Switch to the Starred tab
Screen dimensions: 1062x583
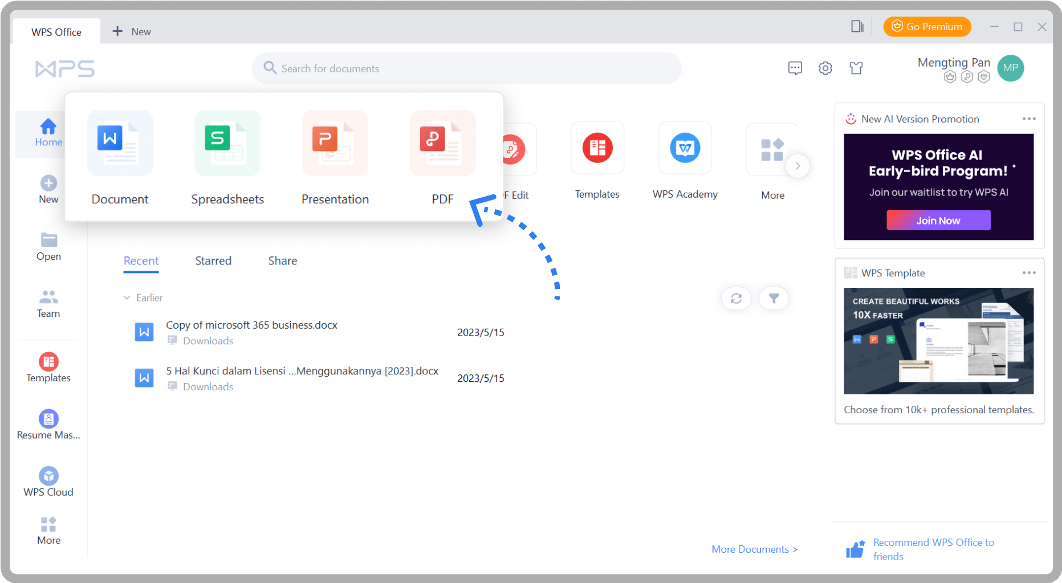click(x=213, y=260)
